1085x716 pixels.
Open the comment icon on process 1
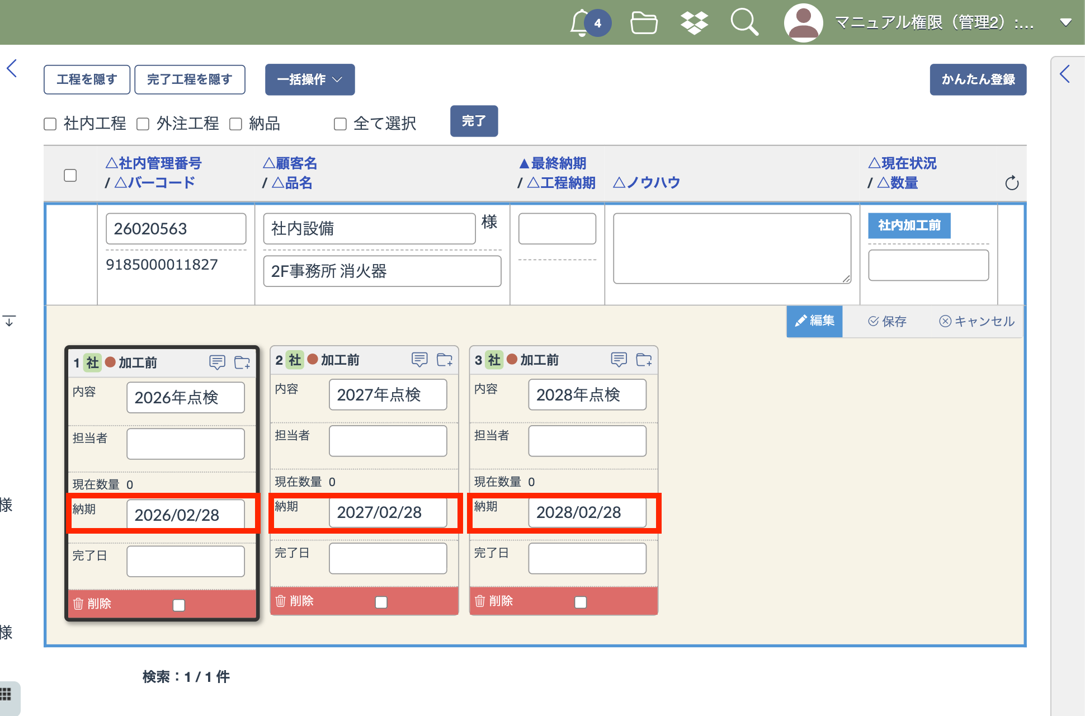tap(217, 362)
